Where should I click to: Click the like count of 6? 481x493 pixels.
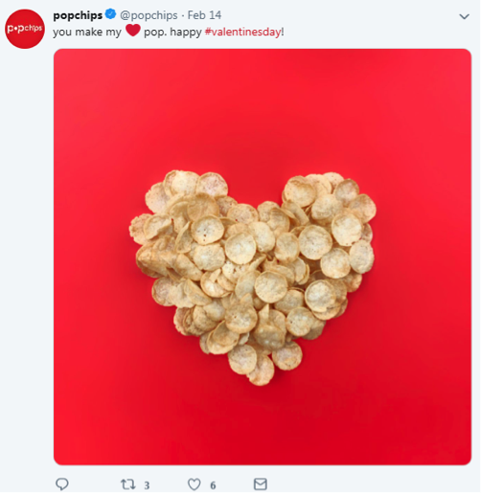click(x=213, y=485)
